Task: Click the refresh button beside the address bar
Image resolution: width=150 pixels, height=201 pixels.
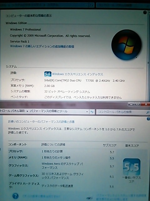Action: pyautogui.click(x=92, y=112)
